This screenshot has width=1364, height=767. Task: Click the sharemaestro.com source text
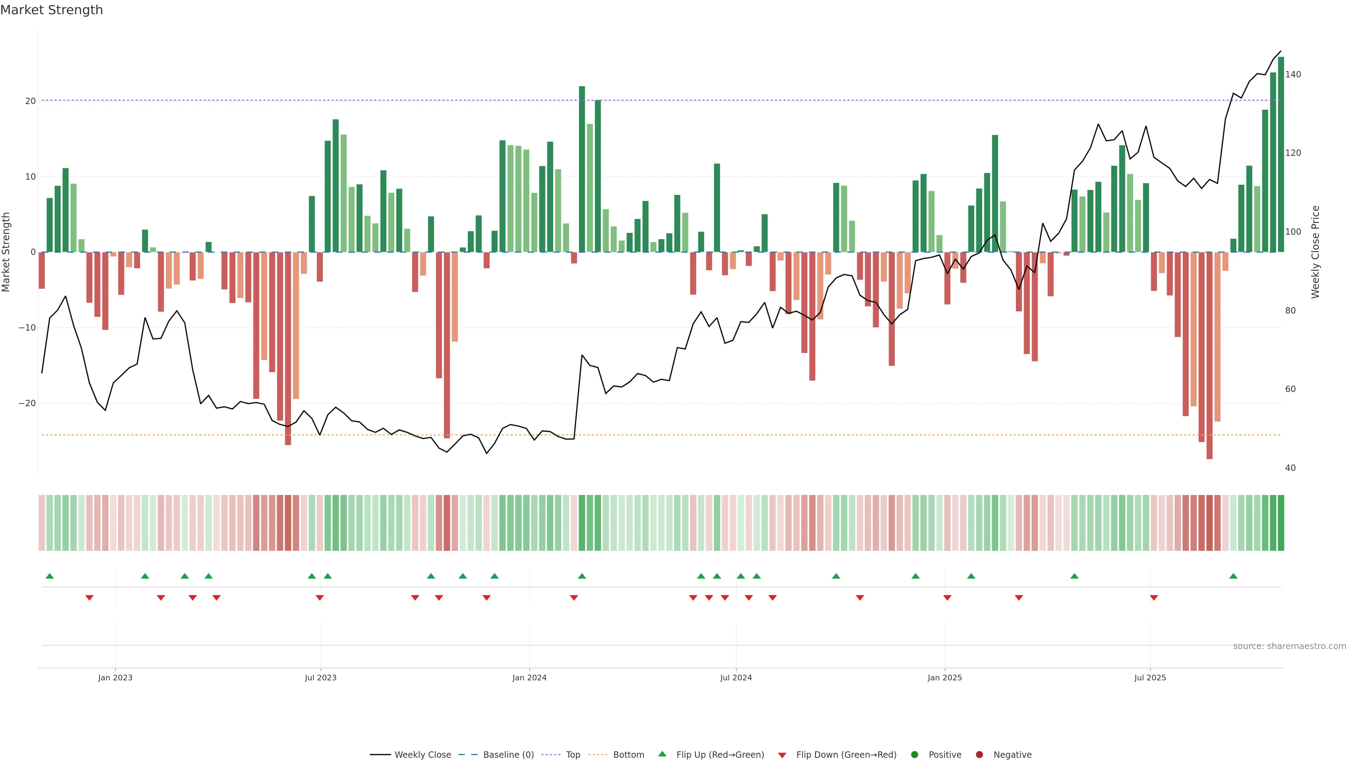(x=1289, y=646)
